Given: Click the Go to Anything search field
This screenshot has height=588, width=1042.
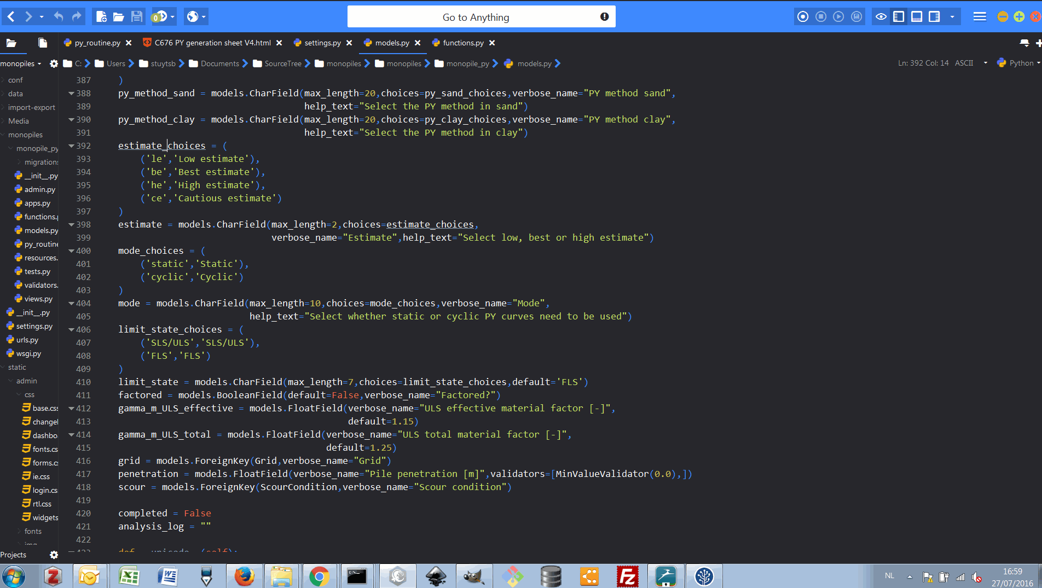Looking at the screenshot, I should pos(475,17).
